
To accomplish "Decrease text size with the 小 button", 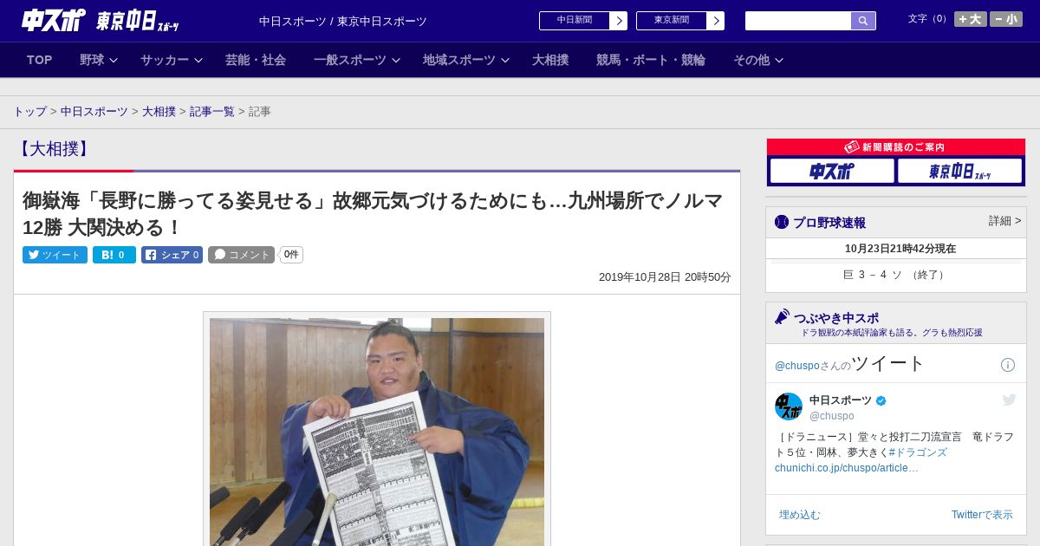I will (1006, 19).
